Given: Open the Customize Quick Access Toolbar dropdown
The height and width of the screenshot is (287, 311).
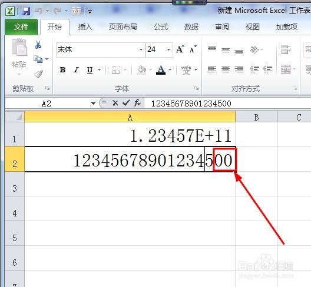Looking at the screenshot, I should [x=90, y=12].
